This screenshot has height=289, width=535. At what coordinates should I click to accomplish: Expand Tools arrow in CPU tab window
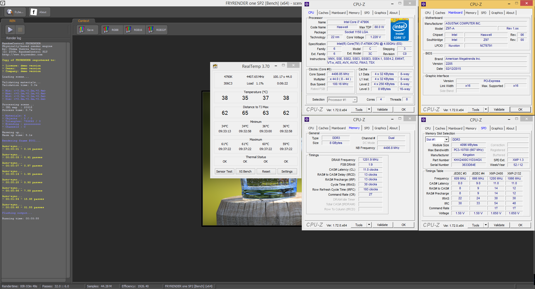coord(369,109)
